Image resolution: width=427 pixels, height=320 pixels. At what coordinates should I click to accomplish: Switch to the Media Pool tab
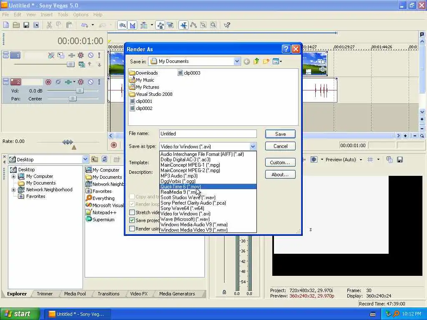(x=75, y=294)
